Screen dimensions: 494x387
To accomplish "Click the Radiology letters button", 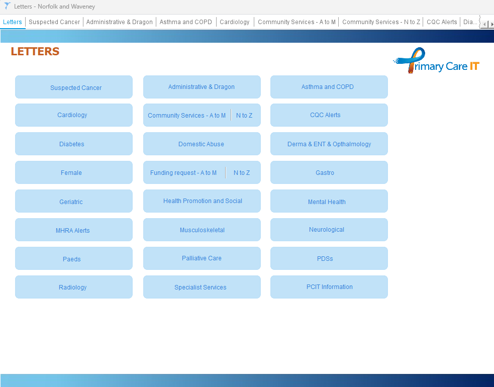I will click(x=73, y=287).
